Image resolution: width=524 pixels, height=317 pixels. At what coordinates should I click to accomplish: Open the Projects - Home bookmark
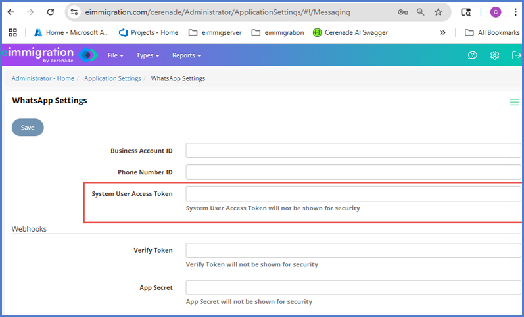pos(149,32)
